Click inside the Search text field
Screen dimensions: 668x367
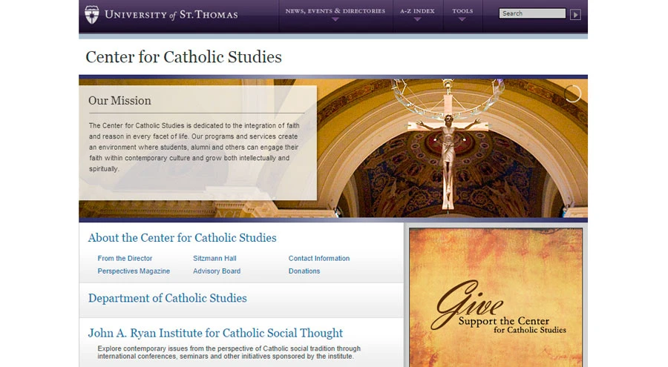[531, 13]
